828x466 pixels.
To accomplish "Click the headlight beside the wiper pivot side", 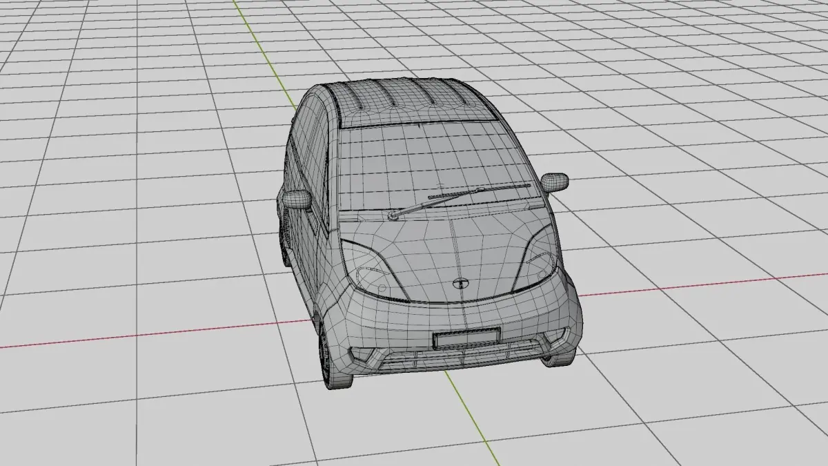I will (x=375, y=271).
